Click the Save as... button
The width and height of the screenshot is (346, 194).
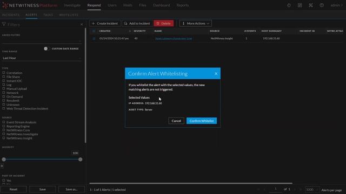pos(71,189)
